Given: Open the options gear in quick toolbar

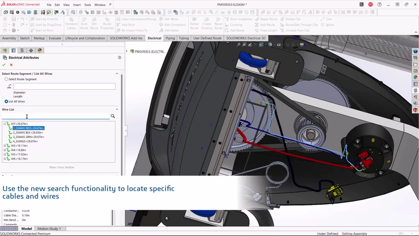Looking at the screenshot, I should click(x=14, y=30).
